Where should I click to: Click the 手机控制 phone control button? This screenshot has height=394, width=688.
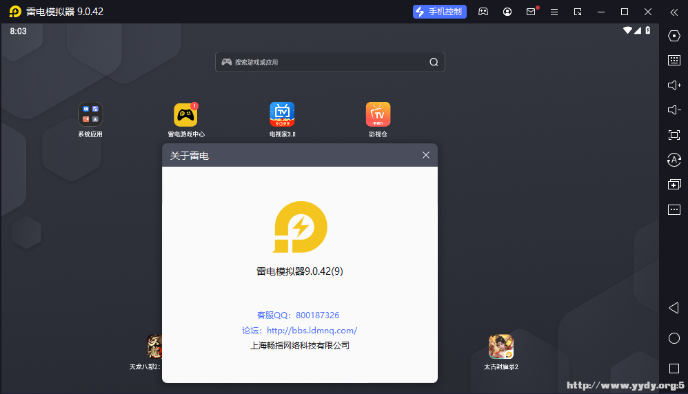(439, 12)
